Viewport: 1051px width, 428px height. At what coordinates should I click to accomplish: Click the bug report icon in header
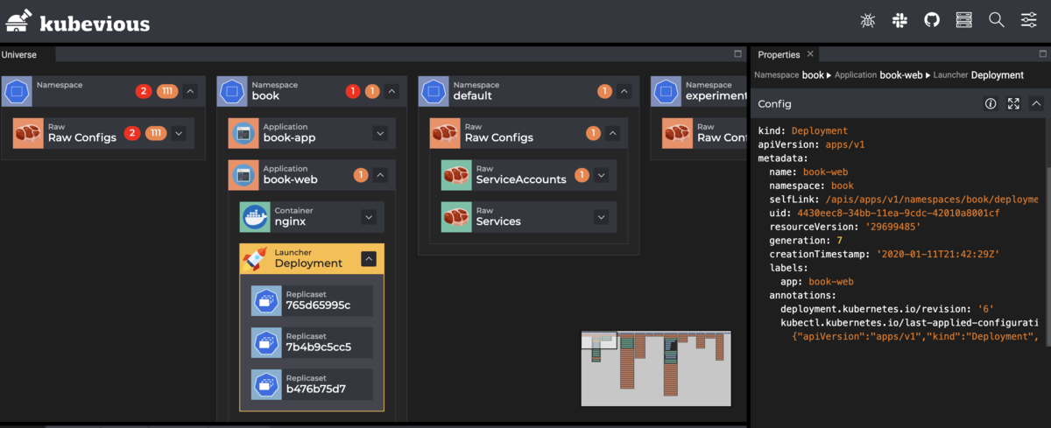tap(868, 19)
